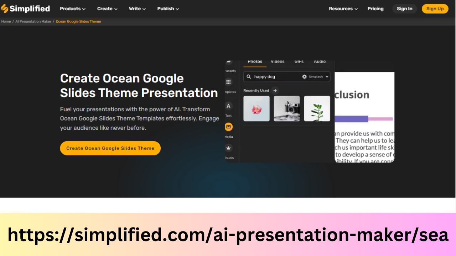Select the camera photo thumbnail

286,108
